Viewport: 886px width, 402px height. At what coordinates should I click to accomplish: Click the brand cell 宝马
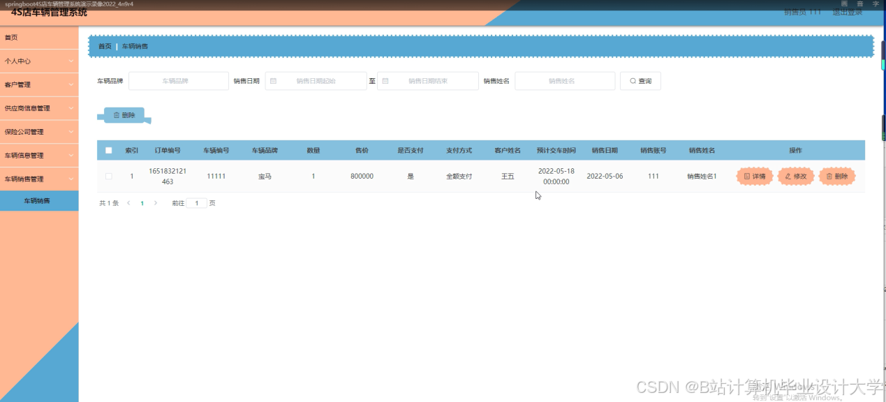(265, 177)
